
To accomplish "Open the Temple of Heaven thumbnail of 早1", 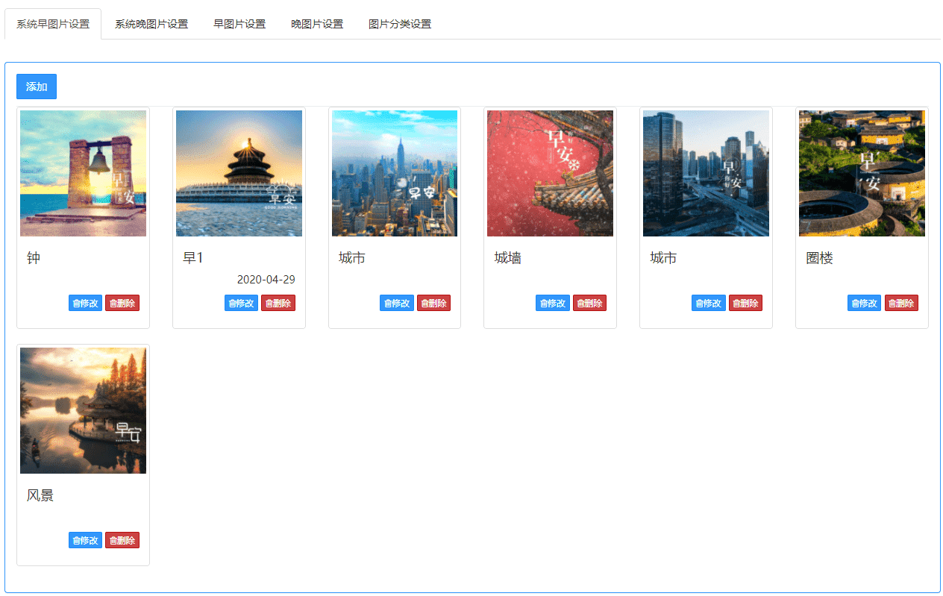I will 239,173.
